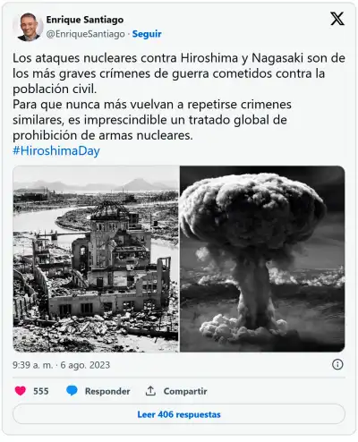Click the heart like icon

point(21,391)
